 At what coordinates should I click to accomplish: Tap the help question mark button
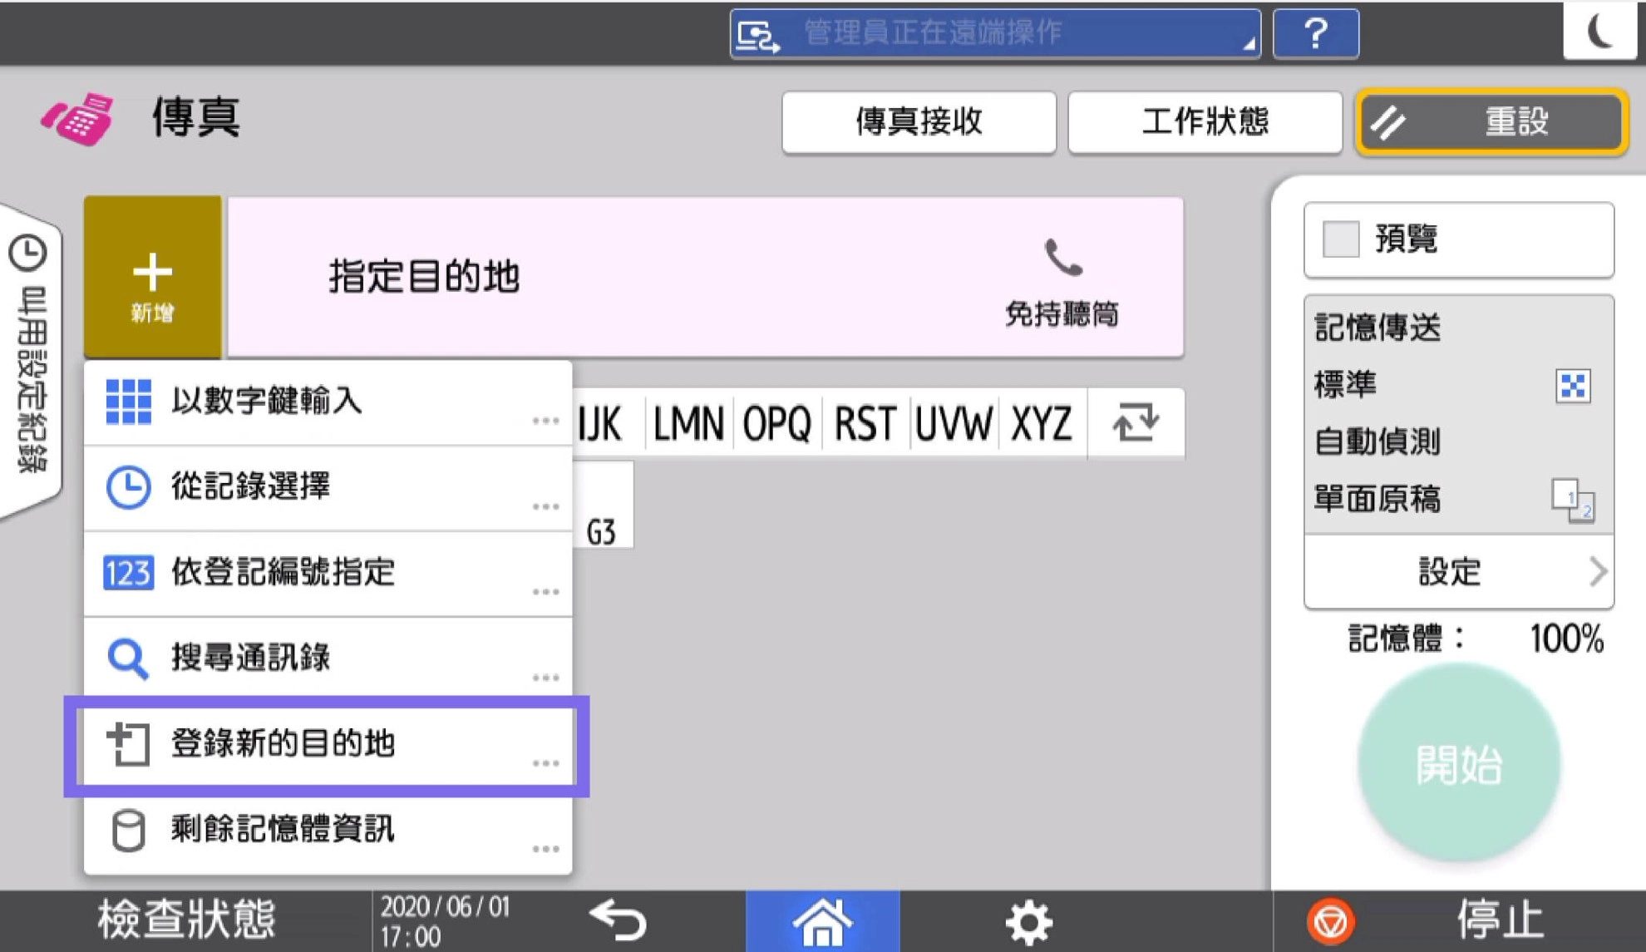click(x=1316, y=34)
